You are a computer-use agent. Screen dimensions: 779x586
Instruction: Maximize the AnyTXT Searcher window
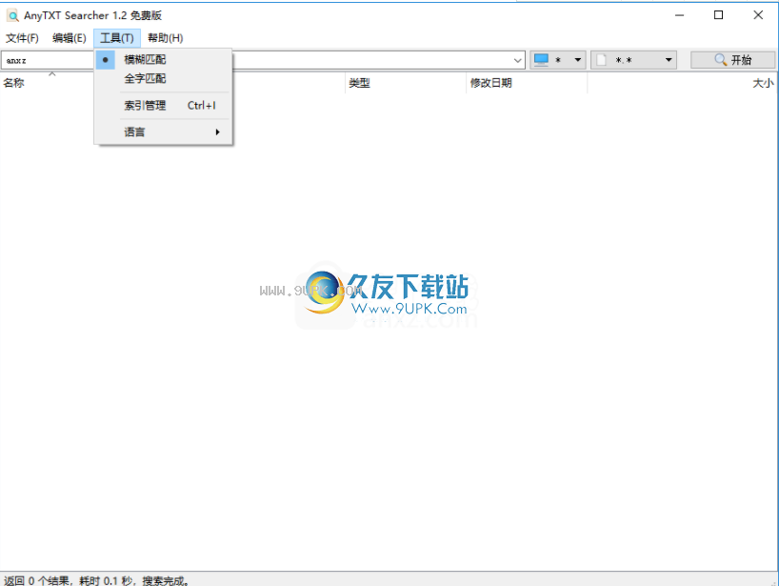[718, 15]
